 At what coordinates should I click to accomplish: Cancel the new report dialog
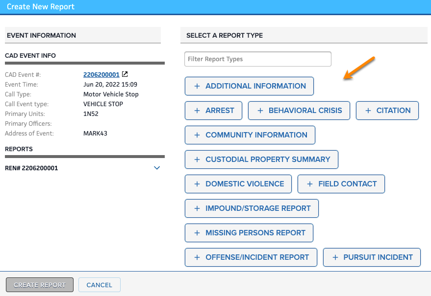pyautogui.click(x=99, y=285)
